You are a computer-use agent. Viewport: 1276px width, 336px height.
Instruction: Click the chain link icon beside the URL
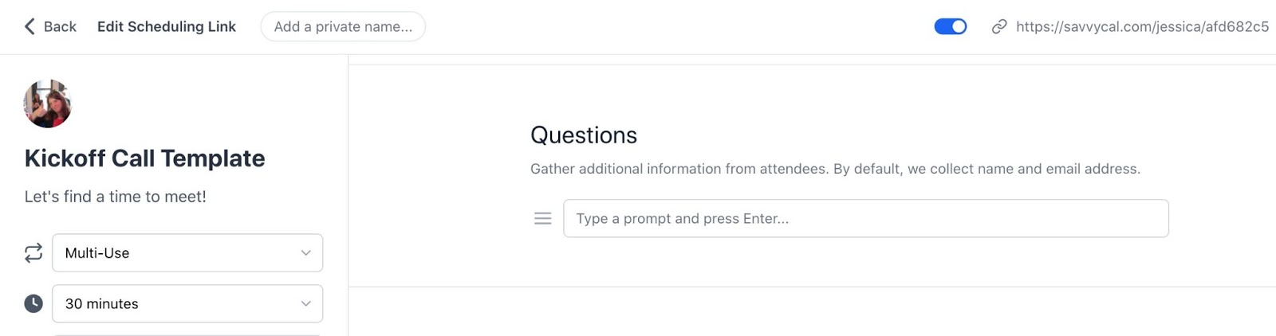coord(998,26)
